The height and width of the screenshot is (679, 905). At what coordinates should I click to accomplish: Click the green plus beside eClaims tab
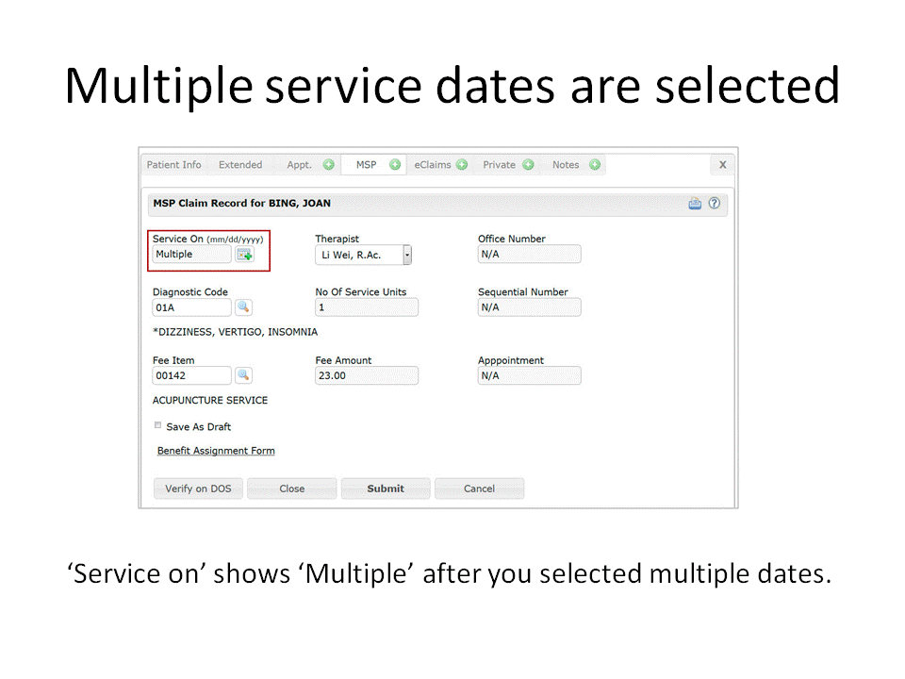[462, 165]
